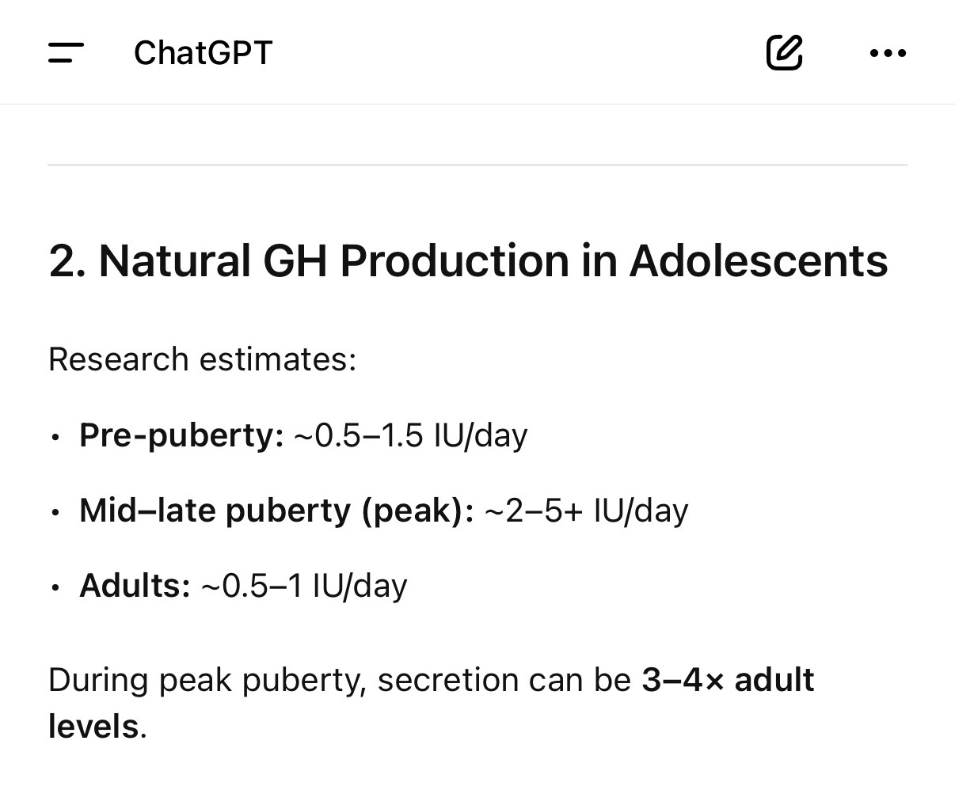Screen dimensions: 955x805
Task: Click the "Research estimates:" text line
Action: 203,359
